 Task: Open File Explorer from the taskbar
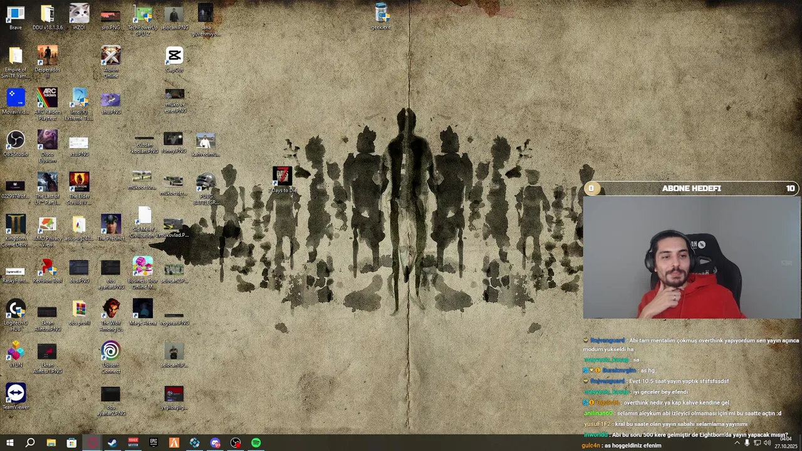(51, 443)
